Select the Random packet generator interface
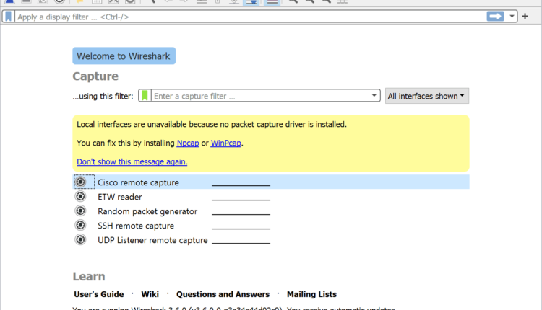The image size is (542, 310). pyautogui.click(x=271, y=211)
